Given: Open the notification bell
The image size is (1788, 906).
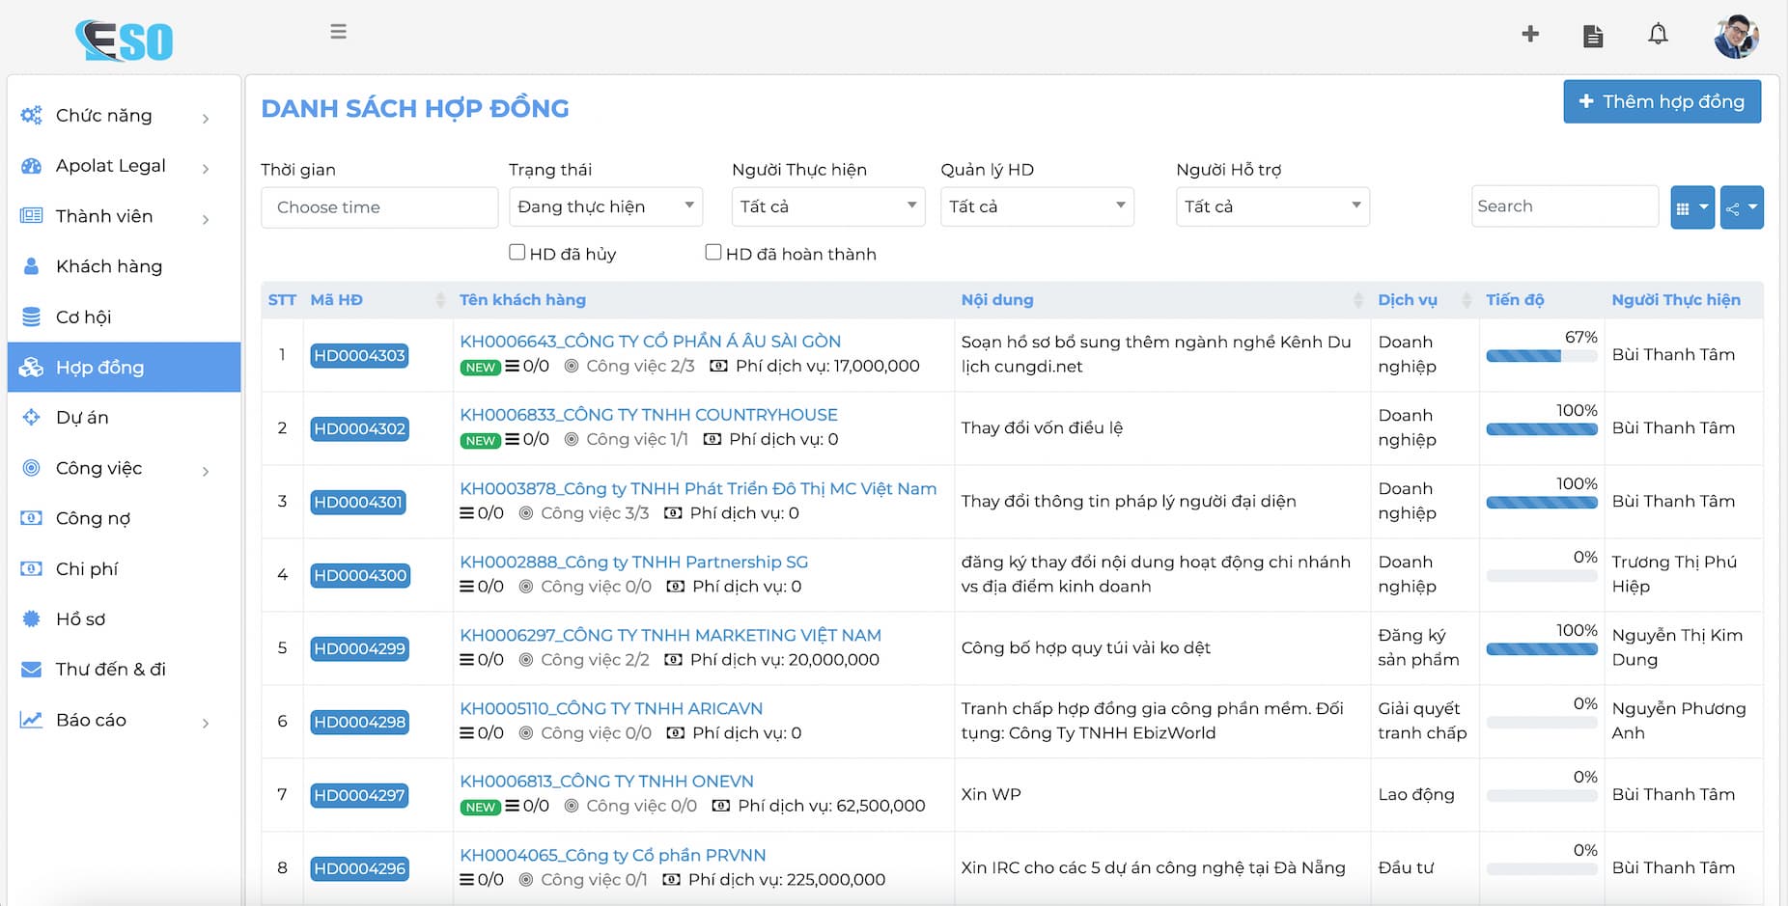Looking at the screenshot, I should (x=1658, y=35).
